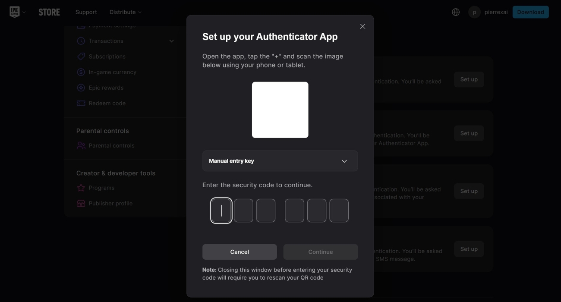Click the Parental controls people icon
This screenshot has width=561, height=302.
click(81, 145)
